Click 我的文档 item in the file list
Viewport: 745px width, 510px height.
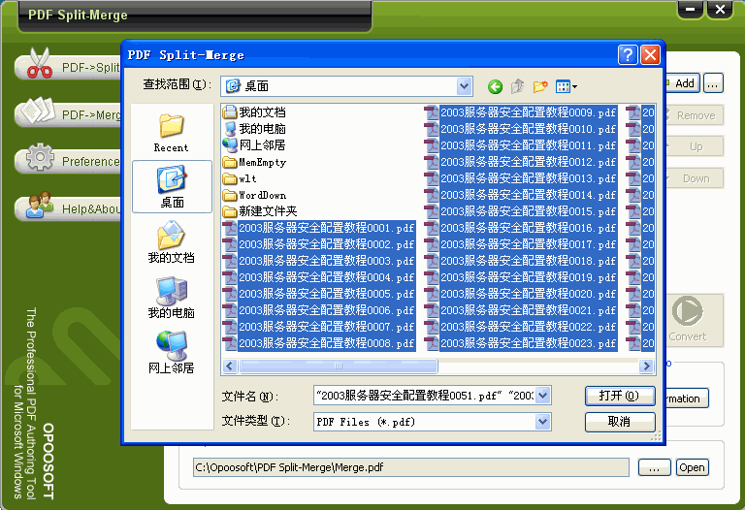254,112
